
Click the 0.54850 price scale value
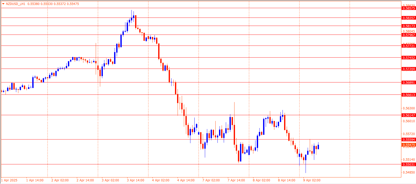(409, 172)
